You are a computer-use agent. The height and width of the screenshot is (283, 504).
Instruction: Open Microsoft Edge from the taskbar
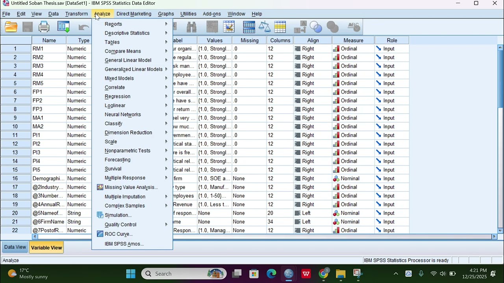click(x=271, y=274)
